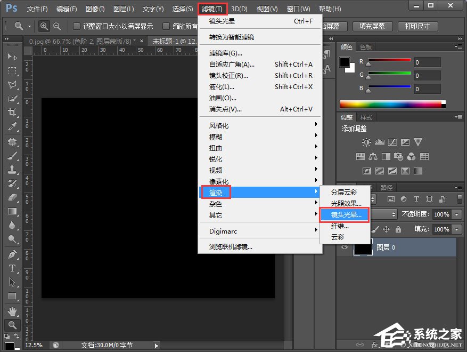This screenshot has width=467, height=352.
Task: Open the fill (填充) dropdown arrow
Action: point(457,229)
